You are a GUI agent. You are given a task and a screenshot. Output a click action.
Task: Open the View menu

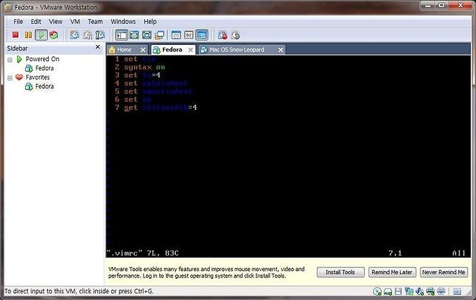(x=56, y=22)
